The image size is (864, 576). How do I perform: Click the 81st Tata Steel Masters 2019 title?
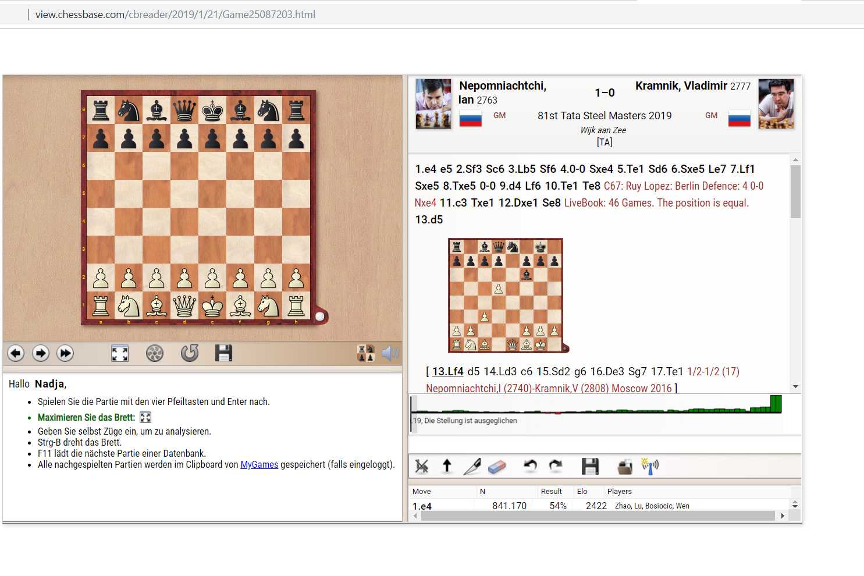(605, 115)
